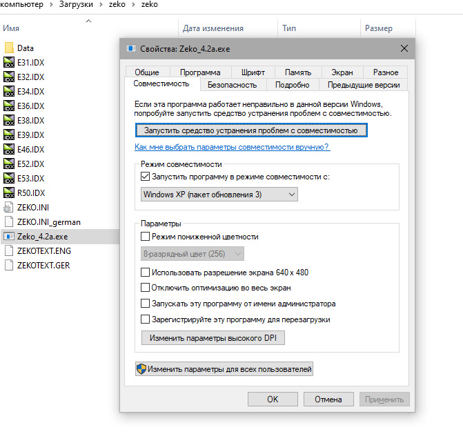Image resolution: width=463 pixels, height=434 pixels.
Task: Click the Применить button
Action: 384,400
